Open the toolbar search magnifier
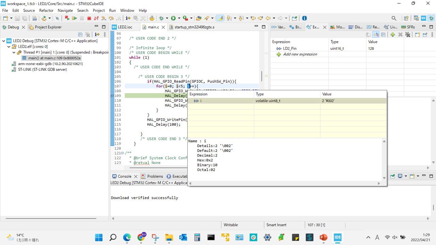 394,18
